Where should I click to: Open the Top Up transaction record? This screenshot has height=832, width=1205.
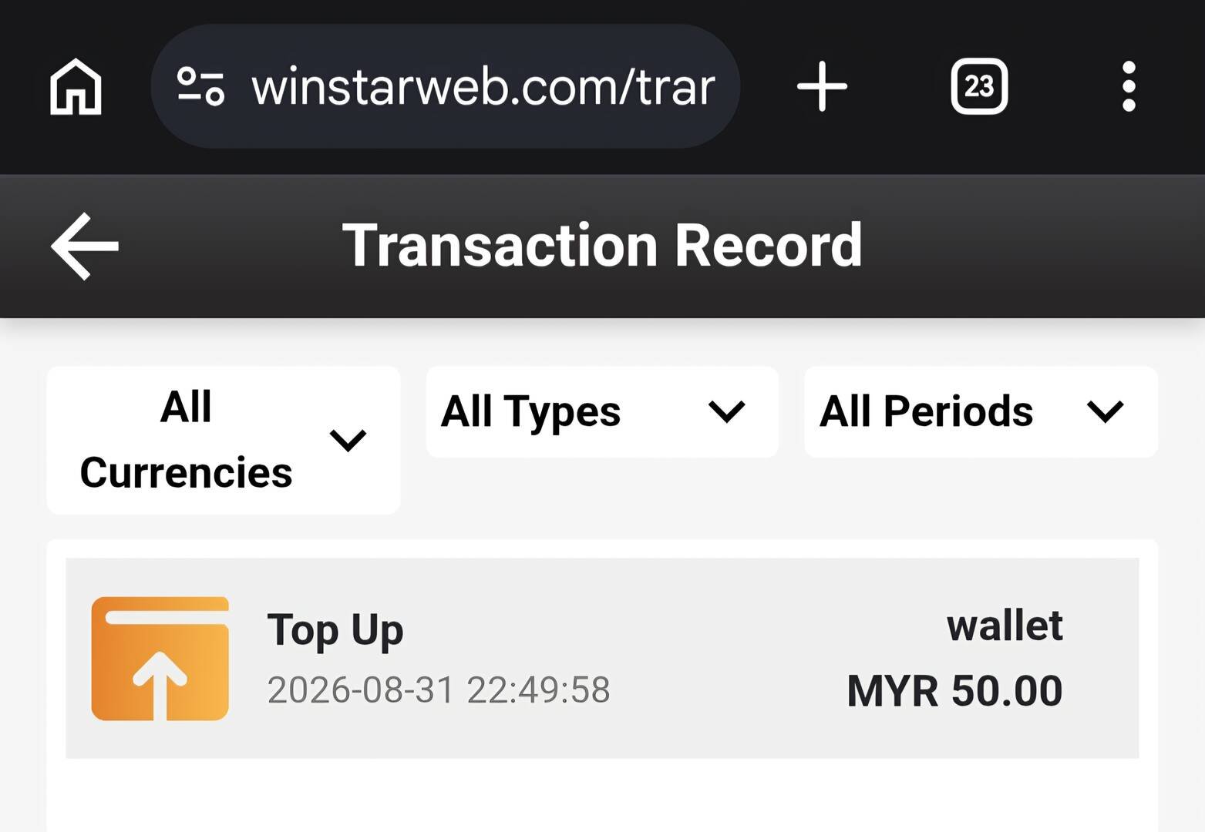pos(602,658)
